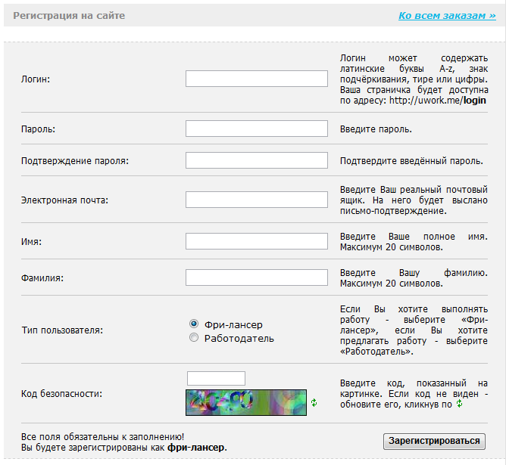Open the Ко всем заказам link

click(x=447, y=15)
